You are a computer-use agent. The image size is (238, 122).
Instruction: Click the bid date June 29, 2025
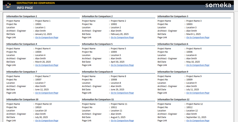[x=118, y=90]
